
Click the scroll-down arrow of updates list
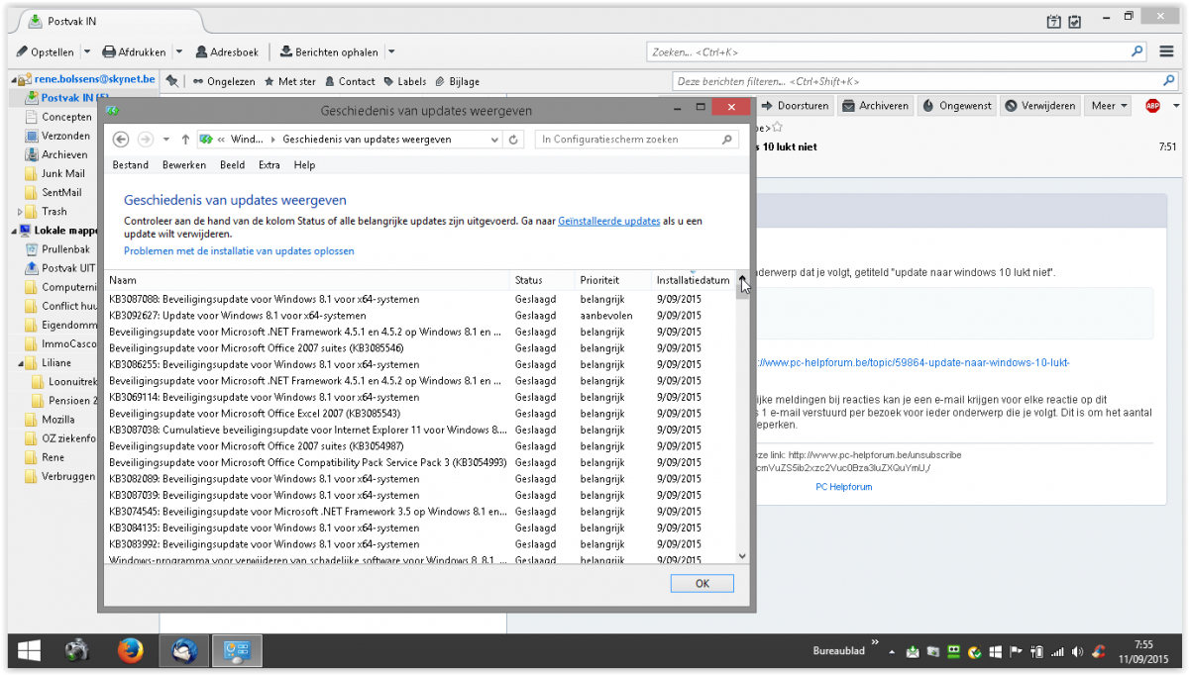click(743, 556)
